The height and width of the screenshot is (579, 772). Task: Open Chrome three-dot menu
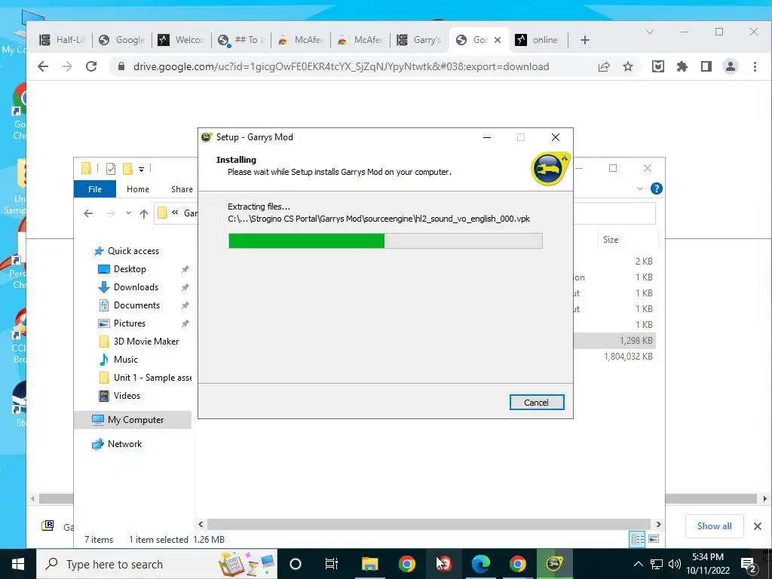755,66
